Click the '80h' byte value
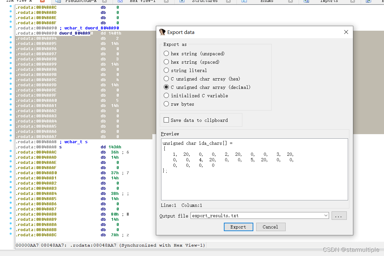 (x=115, y=214)
